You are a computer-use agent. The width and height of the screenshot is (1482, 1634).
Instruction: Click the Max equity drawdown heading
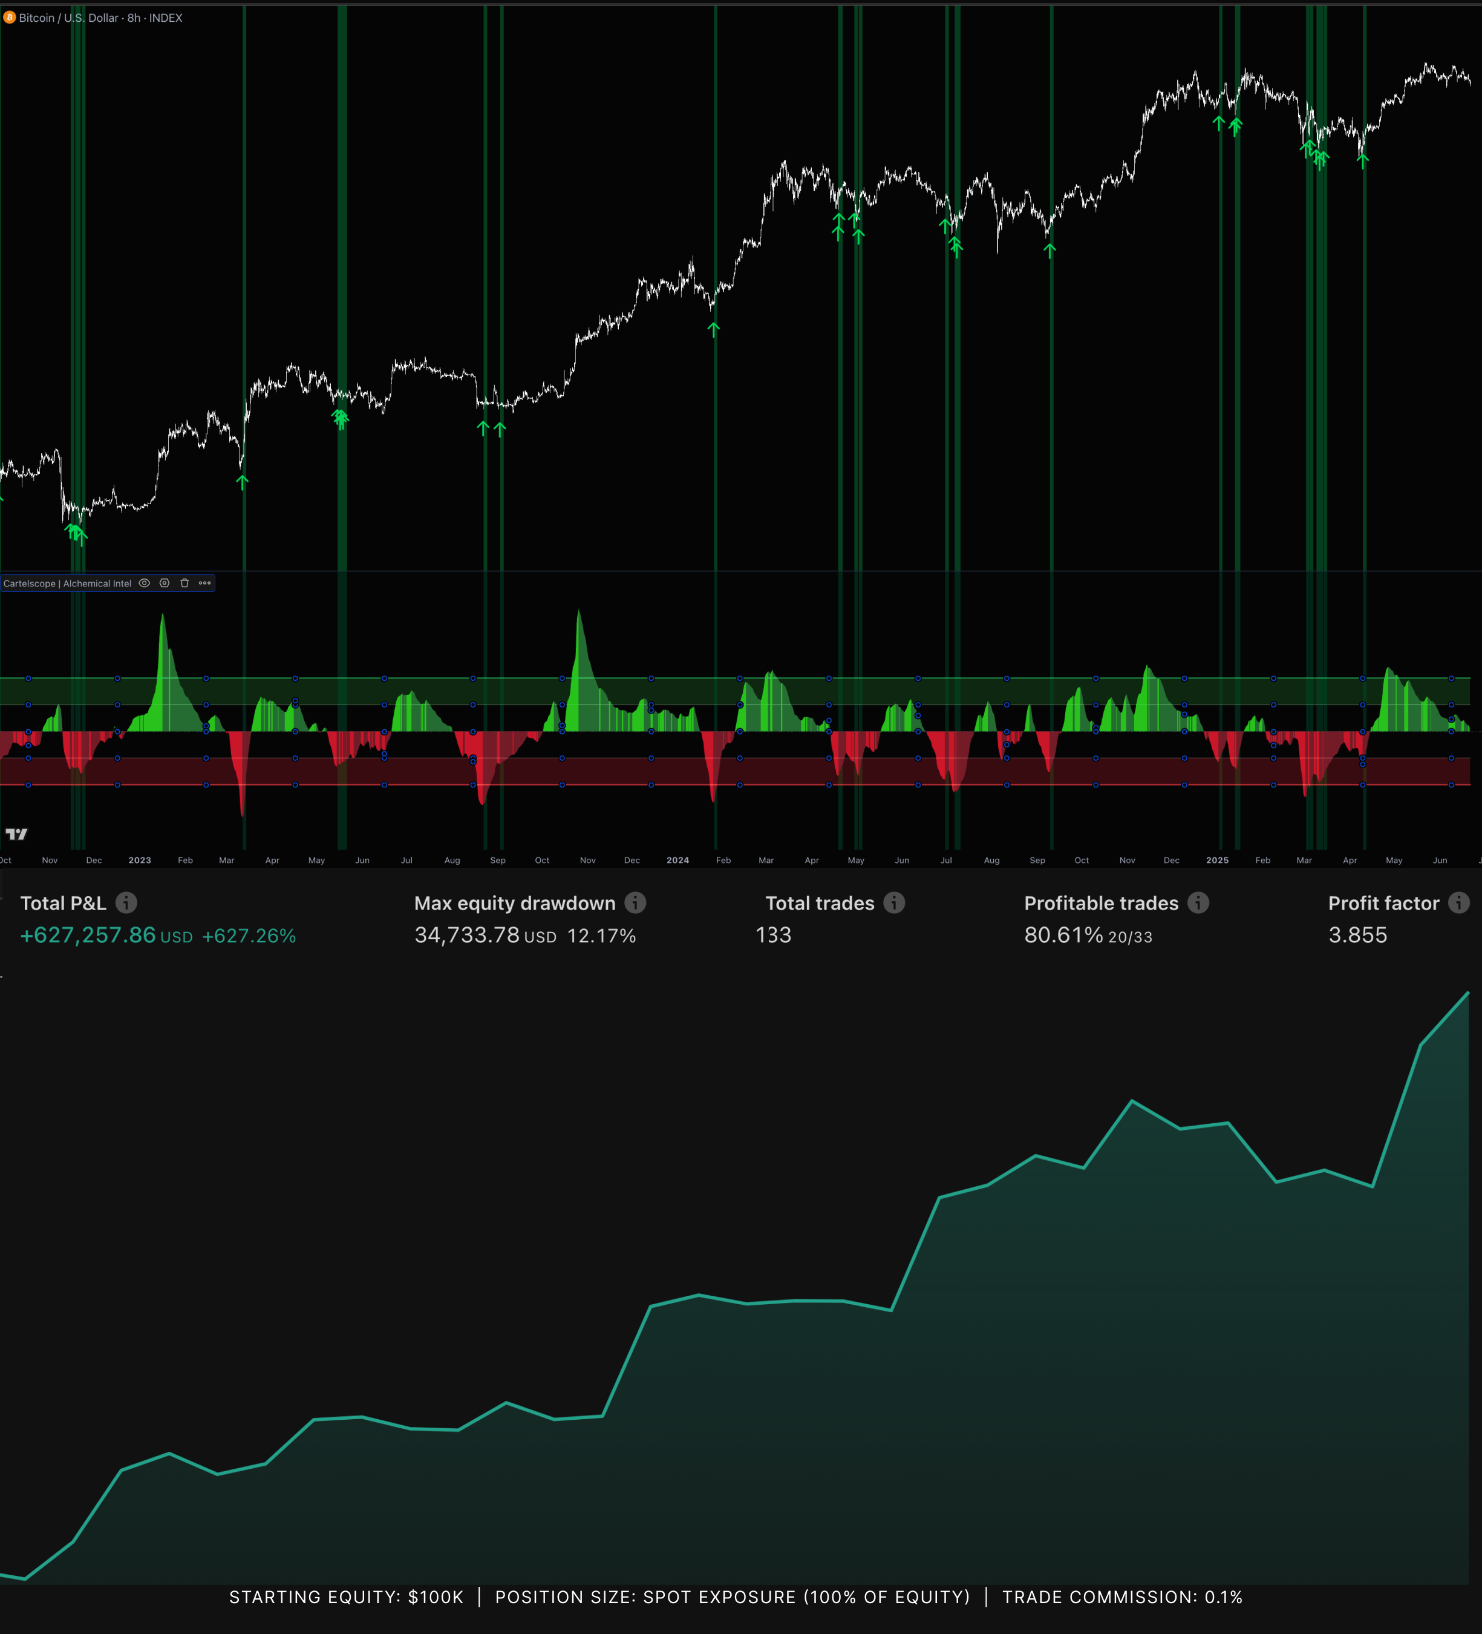click(x=515, y=904)
